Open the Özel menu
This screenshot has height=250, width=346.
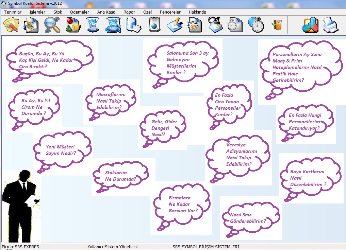[147, 12]
